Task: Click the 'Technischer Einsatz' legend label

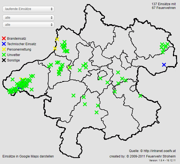Action: (21, 44)
